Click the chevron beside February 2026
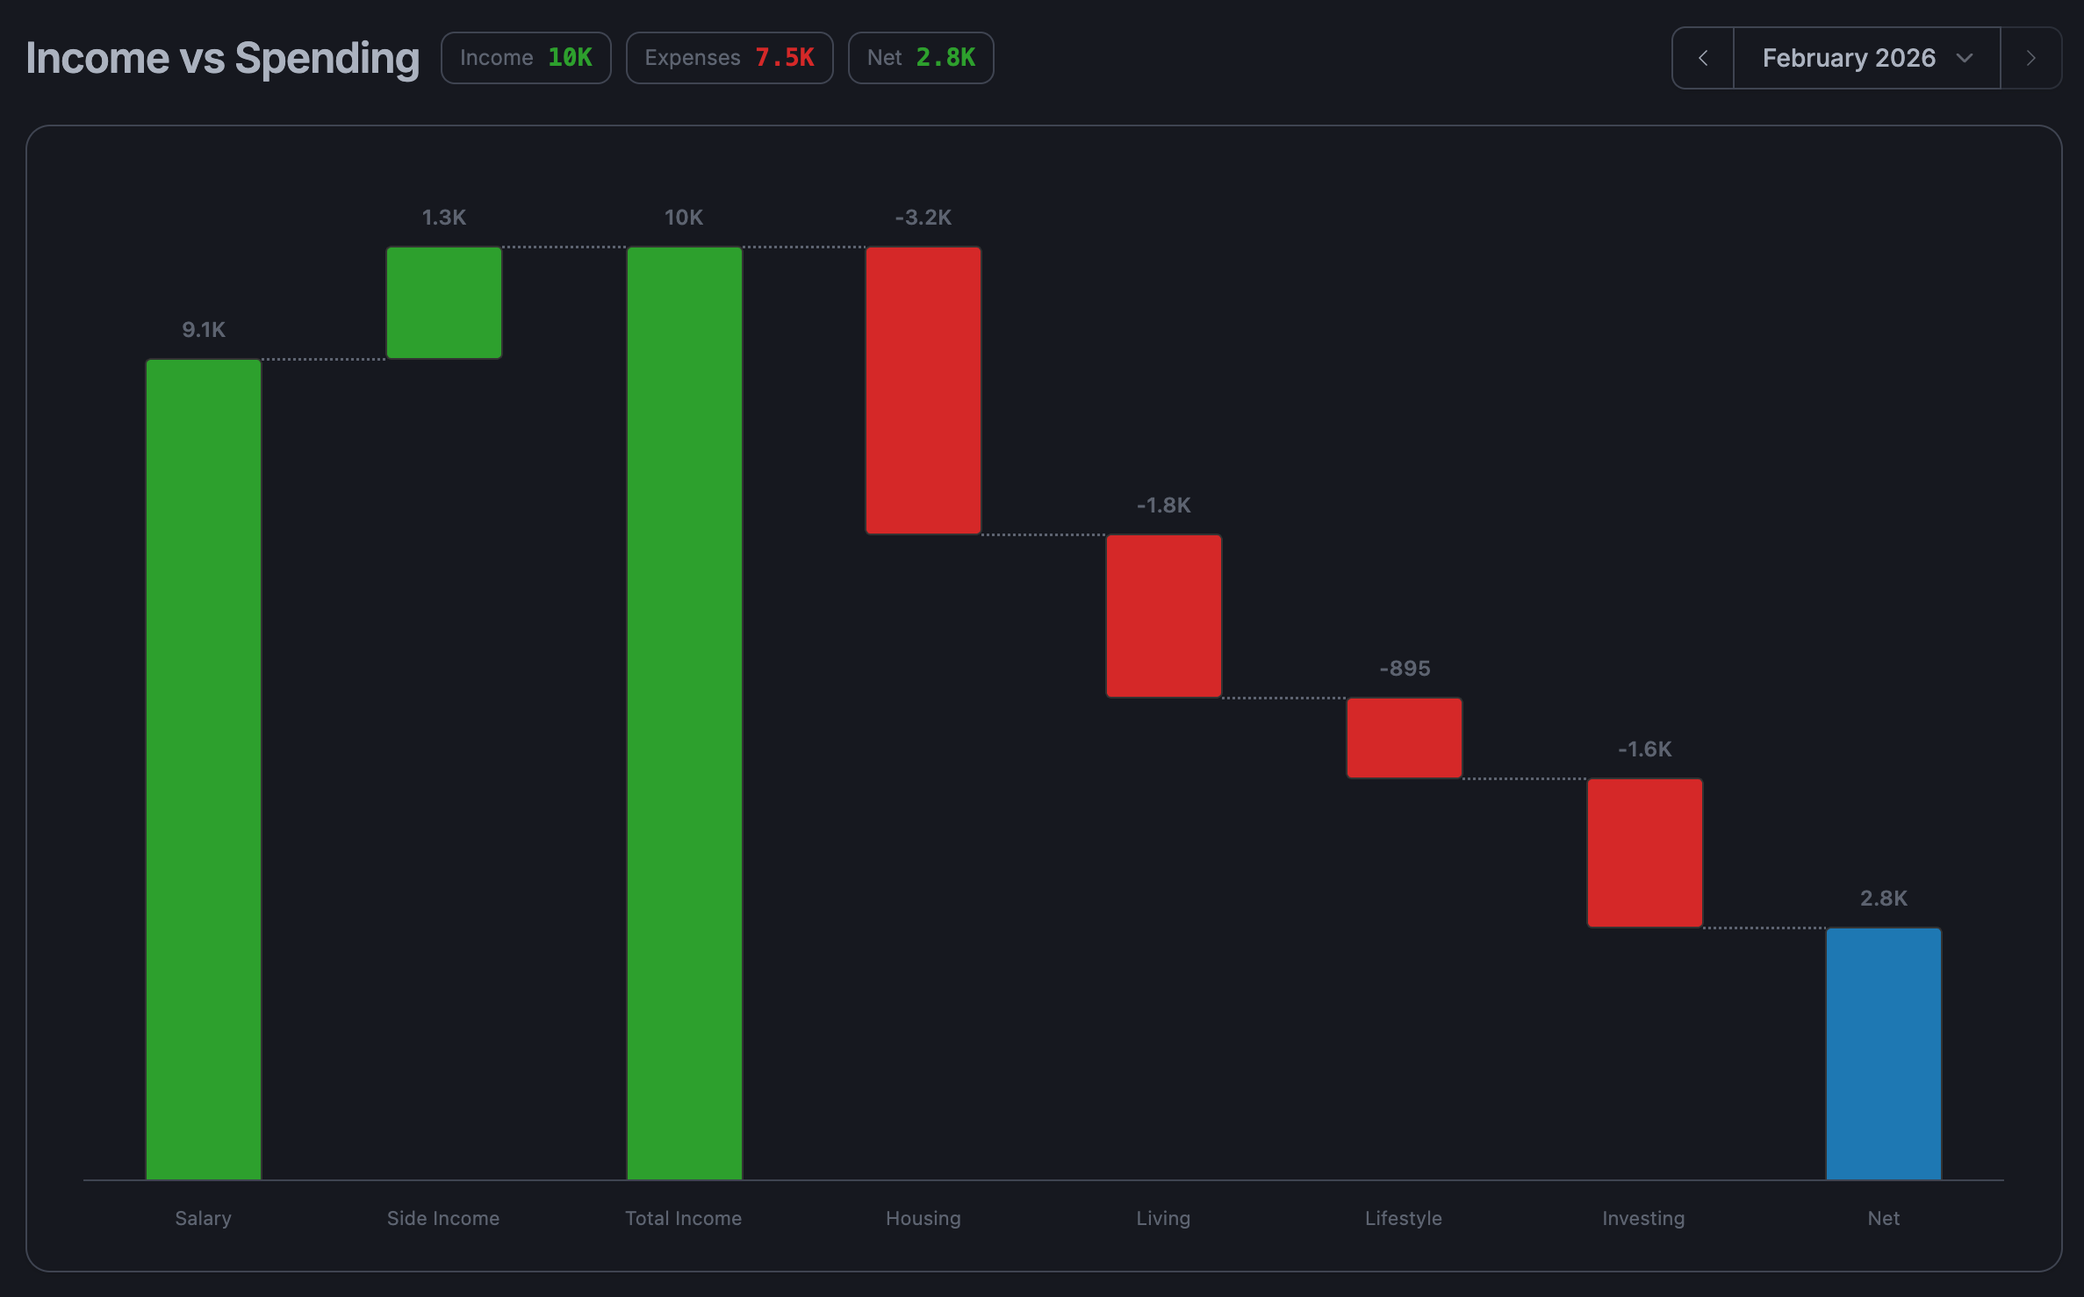The image size is (2084, 1297). coord(1965,58)
